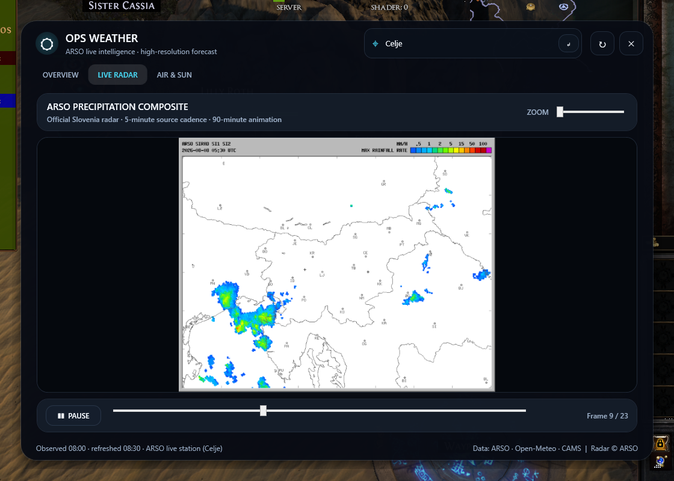Click the 'ARSO PRECIPITATION COMPOSITE' heading
The image size is (674, 481).
click(117, 107)
